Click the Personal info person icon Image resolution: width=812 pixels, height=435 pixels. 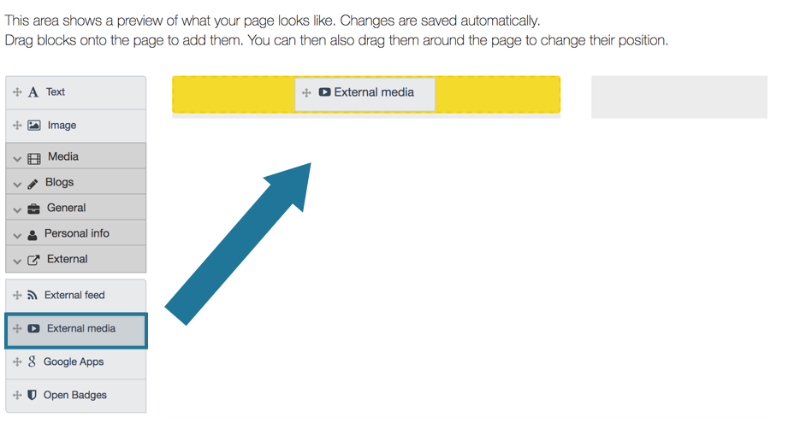coord(33,234)
